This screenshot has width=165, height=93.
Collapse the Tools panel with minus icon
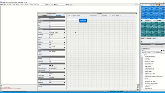pyautogui.click(x=142, y=5)
